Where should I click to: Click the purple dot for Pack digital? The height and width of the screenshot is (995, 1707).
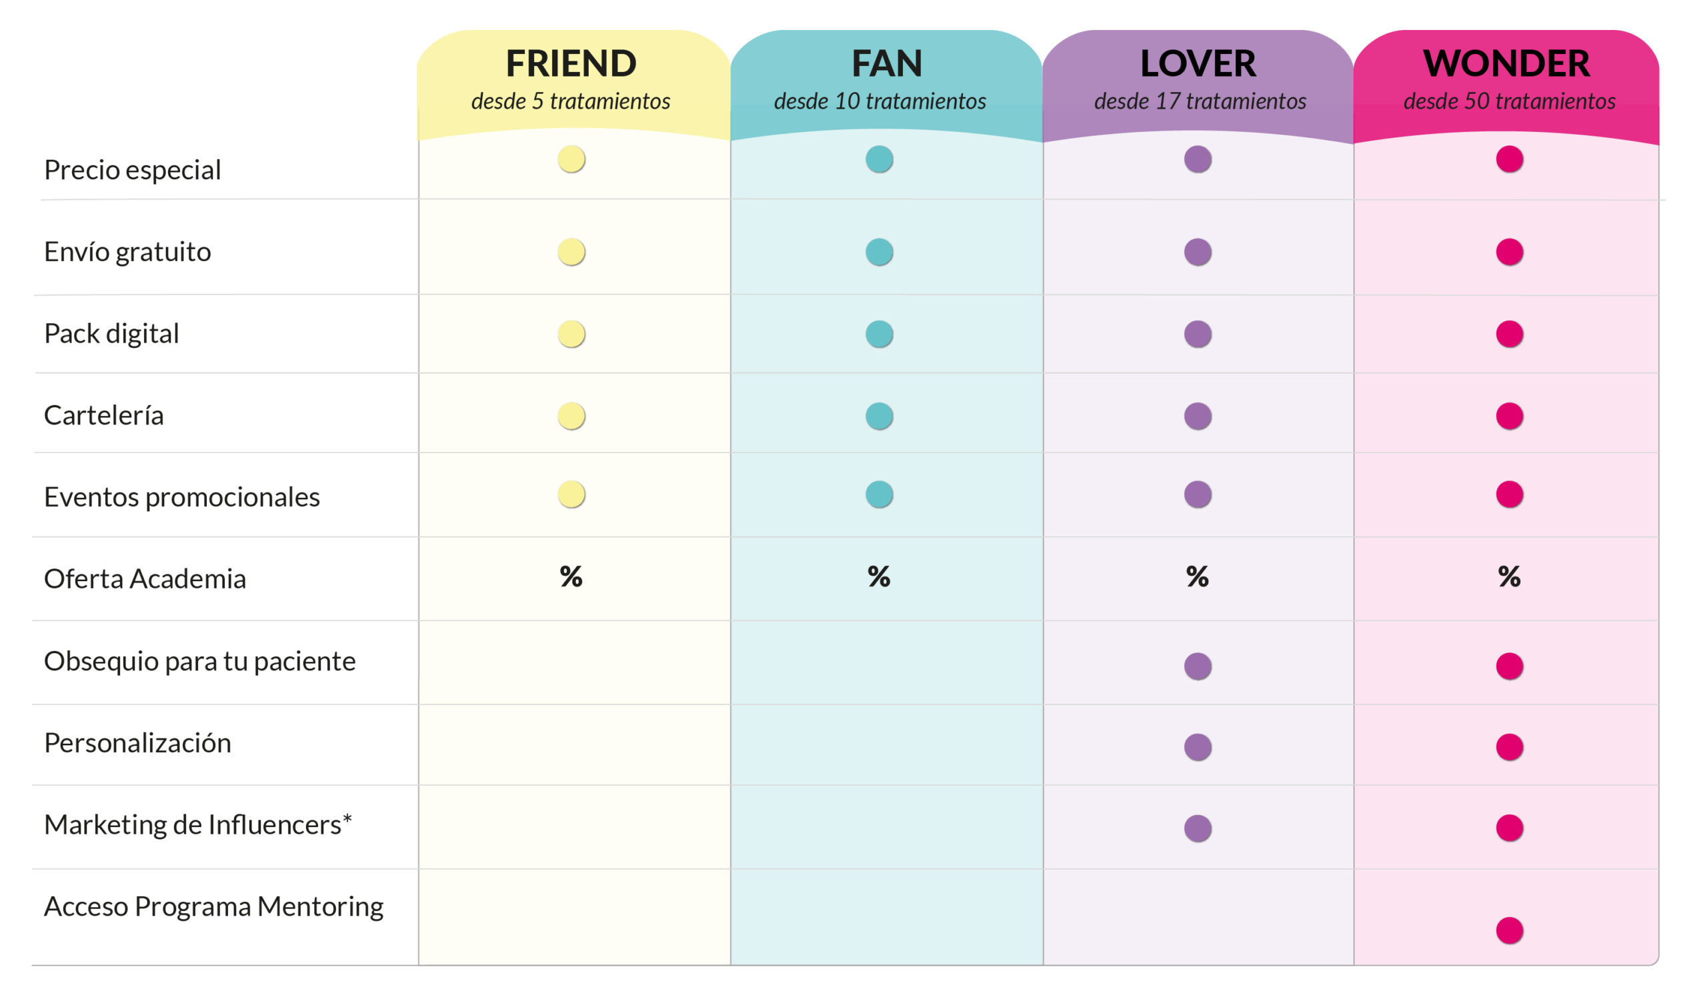[1198, 335]
